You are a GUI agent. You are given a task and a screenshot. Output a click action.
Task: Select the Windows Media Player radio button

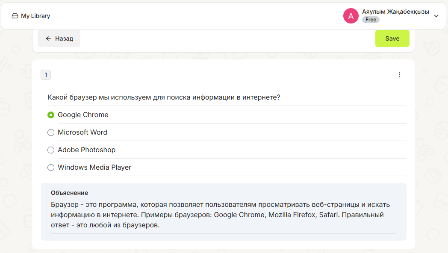51,168
